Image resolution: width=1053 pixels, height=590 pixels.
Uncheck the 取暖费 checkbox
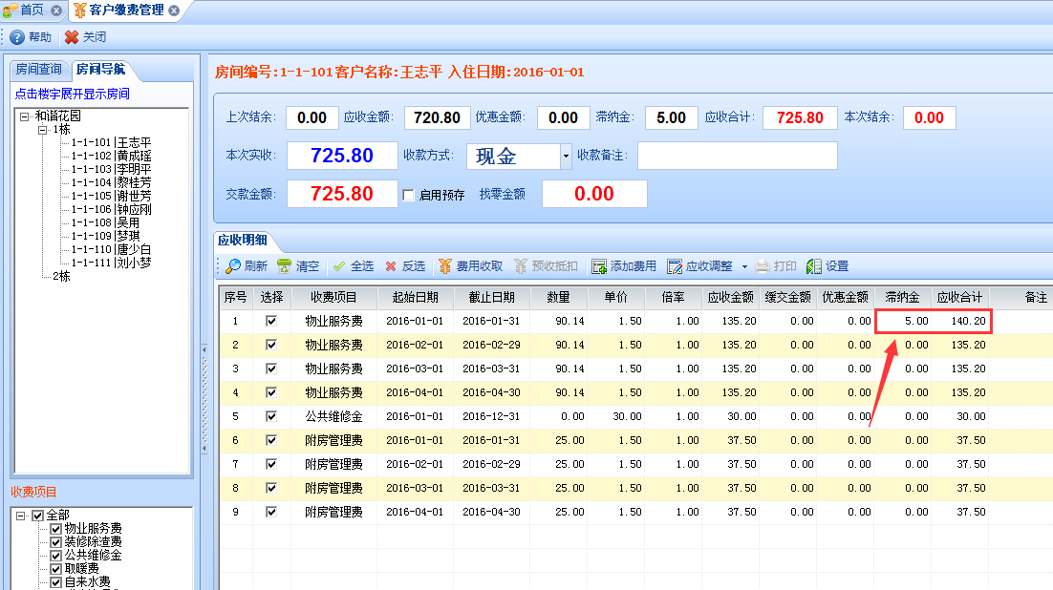[x=56, y=569]
